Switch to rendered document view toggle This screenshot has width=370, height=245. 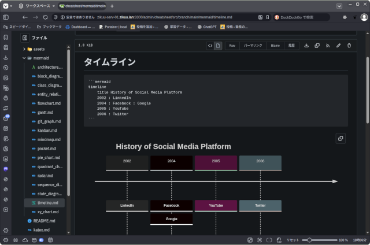tap(218, 45)
